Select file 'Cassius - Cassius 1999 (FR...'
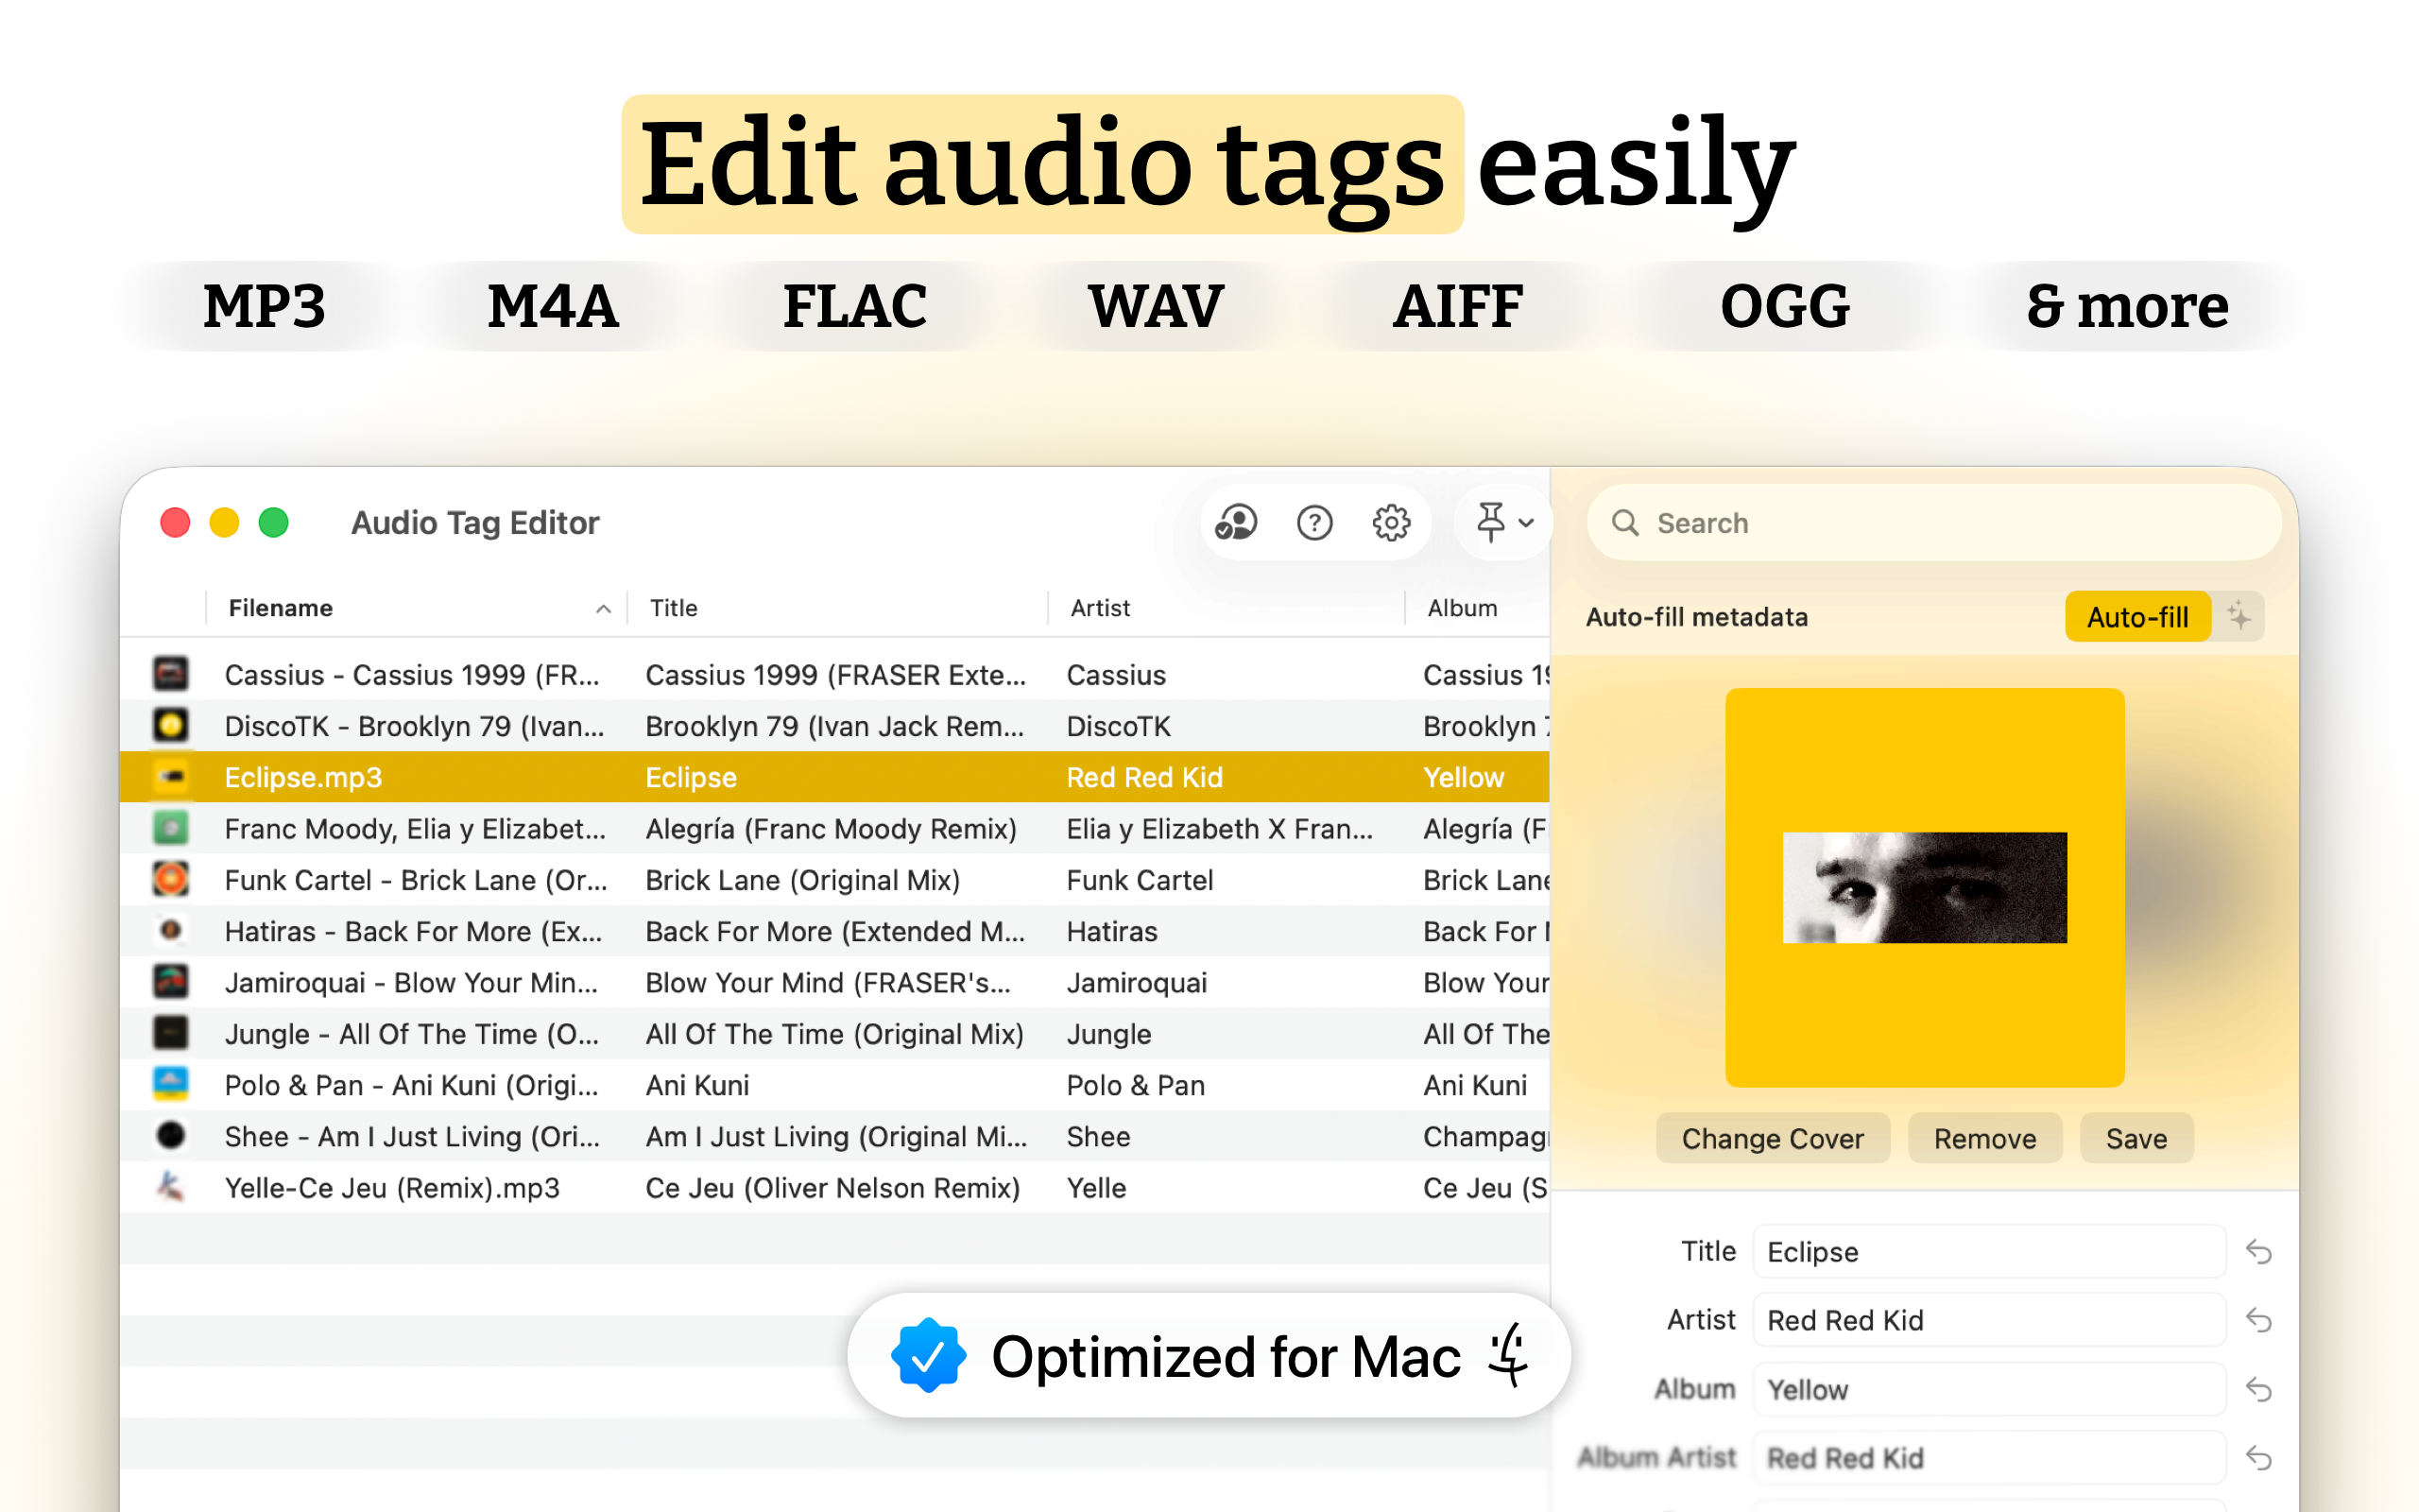The width and height of the screenshot is (2419, 1512). click(412, 675)
